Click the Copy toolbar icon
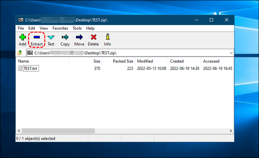 point(65,37)
